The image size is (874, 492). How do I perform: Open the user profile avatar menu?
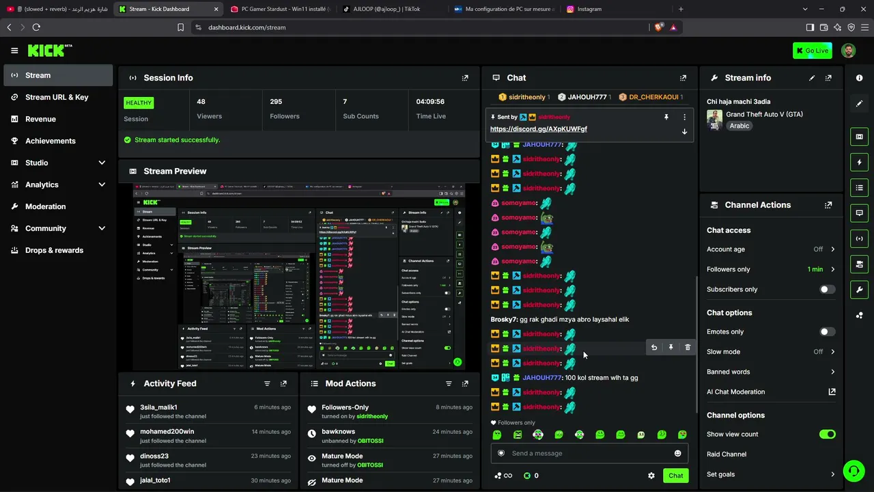pos(848,51)
